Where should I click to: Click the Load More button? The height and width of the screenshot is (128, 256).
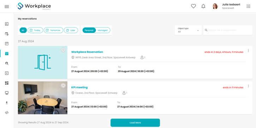click(x=135, y=123)
